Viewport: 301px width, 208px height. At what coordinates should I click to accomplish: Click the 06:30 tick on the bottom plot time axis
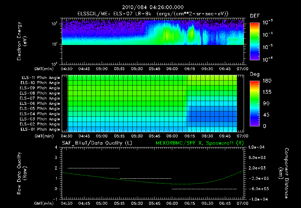207,203
